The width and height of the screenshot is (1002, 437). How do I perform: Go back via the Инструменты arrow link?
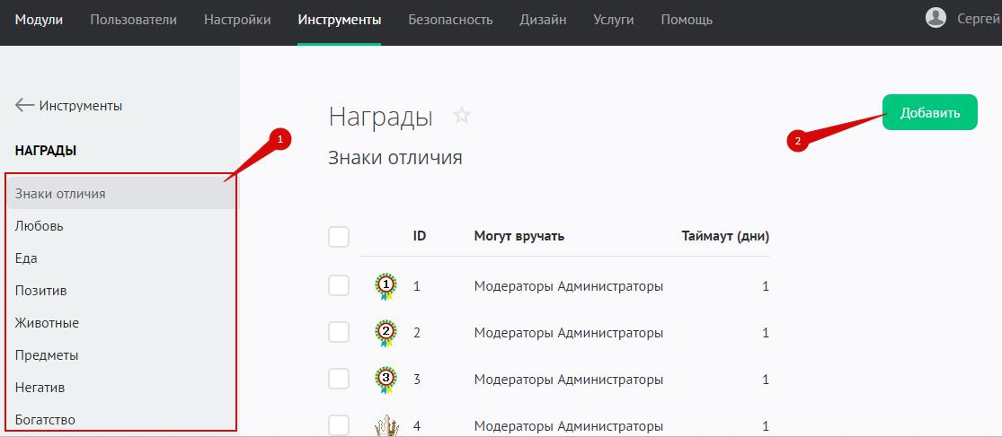[x=69, y=106]
